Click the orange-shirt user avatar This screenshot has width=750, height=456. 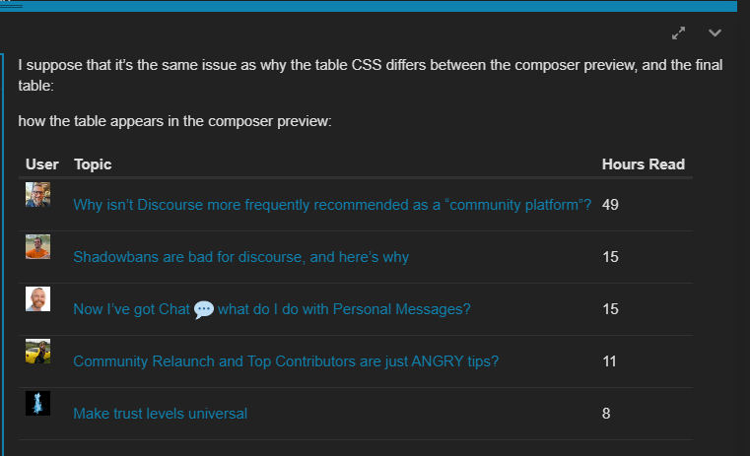[37, 246]
